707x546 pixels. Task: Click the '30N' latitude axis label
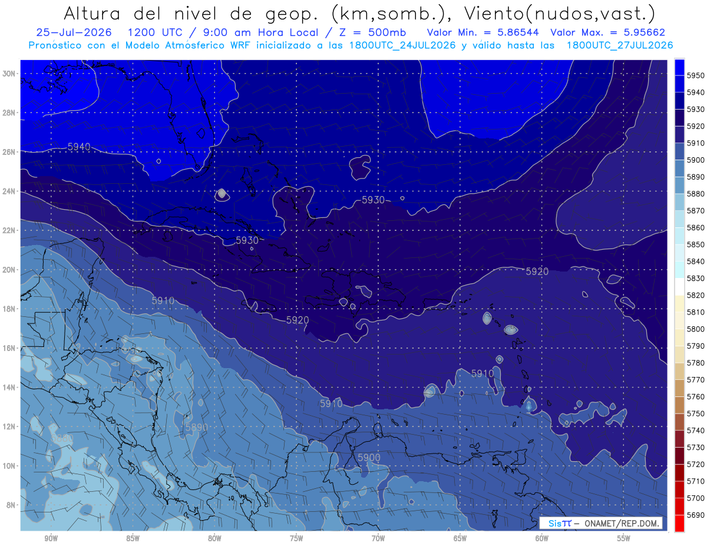[x=9, y=74]
